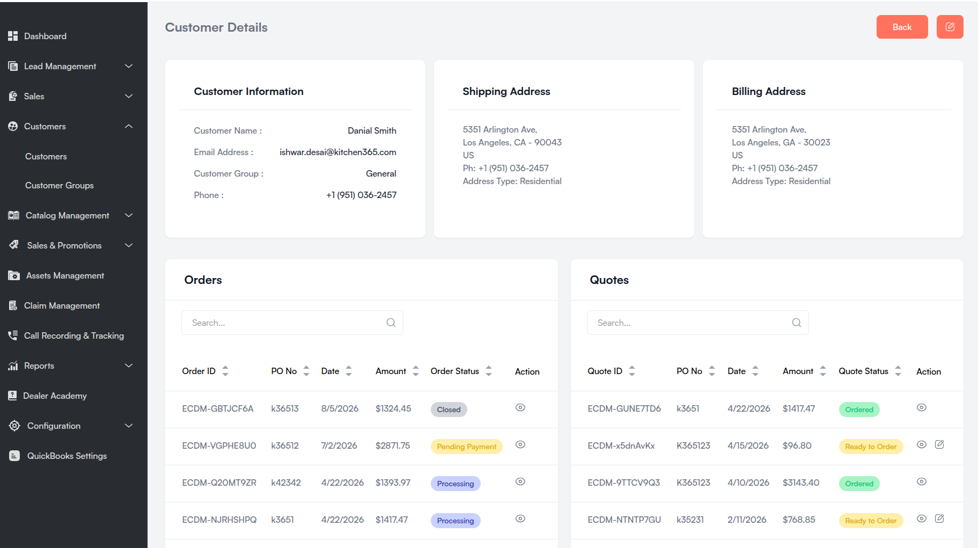Click the Dealer Academy sidebar icon
Viewport: 978px width, 548px height.
(x=13, y=396)
